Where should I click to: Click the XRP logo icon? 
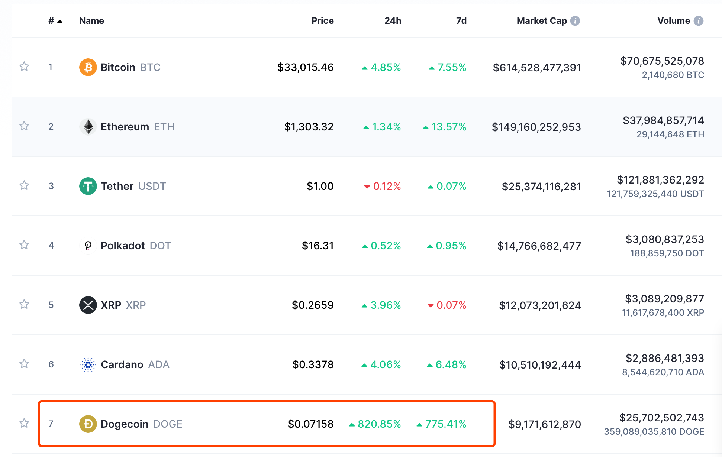[88, 305]
